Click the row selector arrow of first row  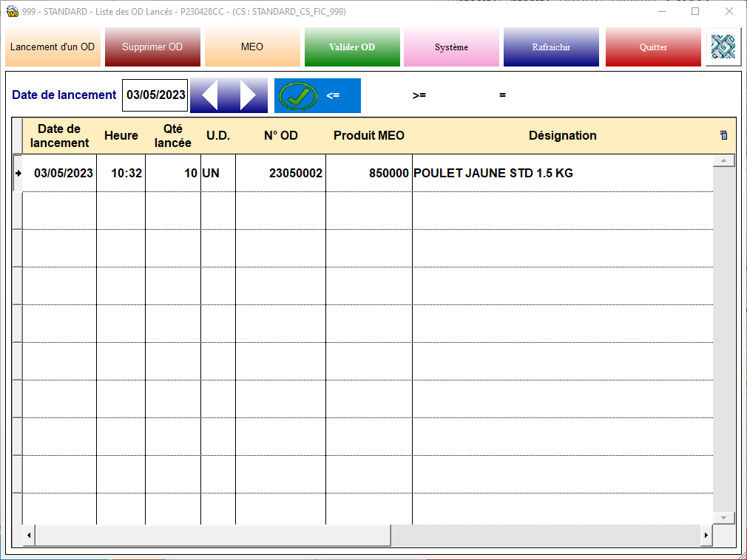click(x=17, y=173)
